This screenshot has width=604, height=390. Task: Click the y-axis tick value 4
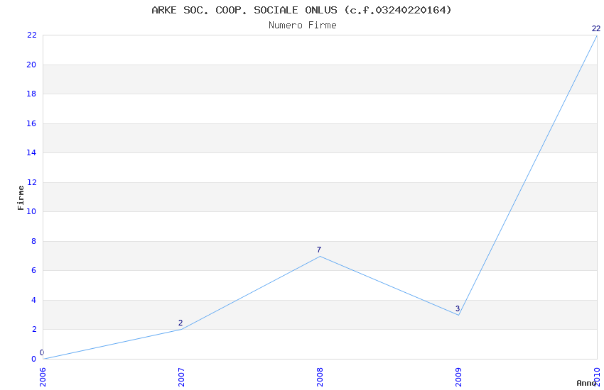[x=33, y=300]
